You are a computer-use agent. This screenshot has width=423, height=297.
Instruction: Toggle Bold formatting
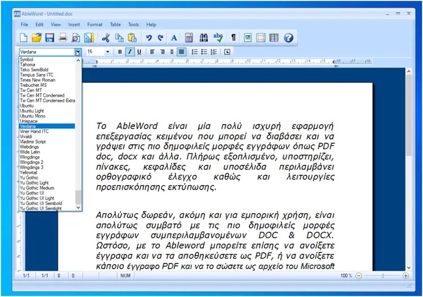click(x=120, y=52)
